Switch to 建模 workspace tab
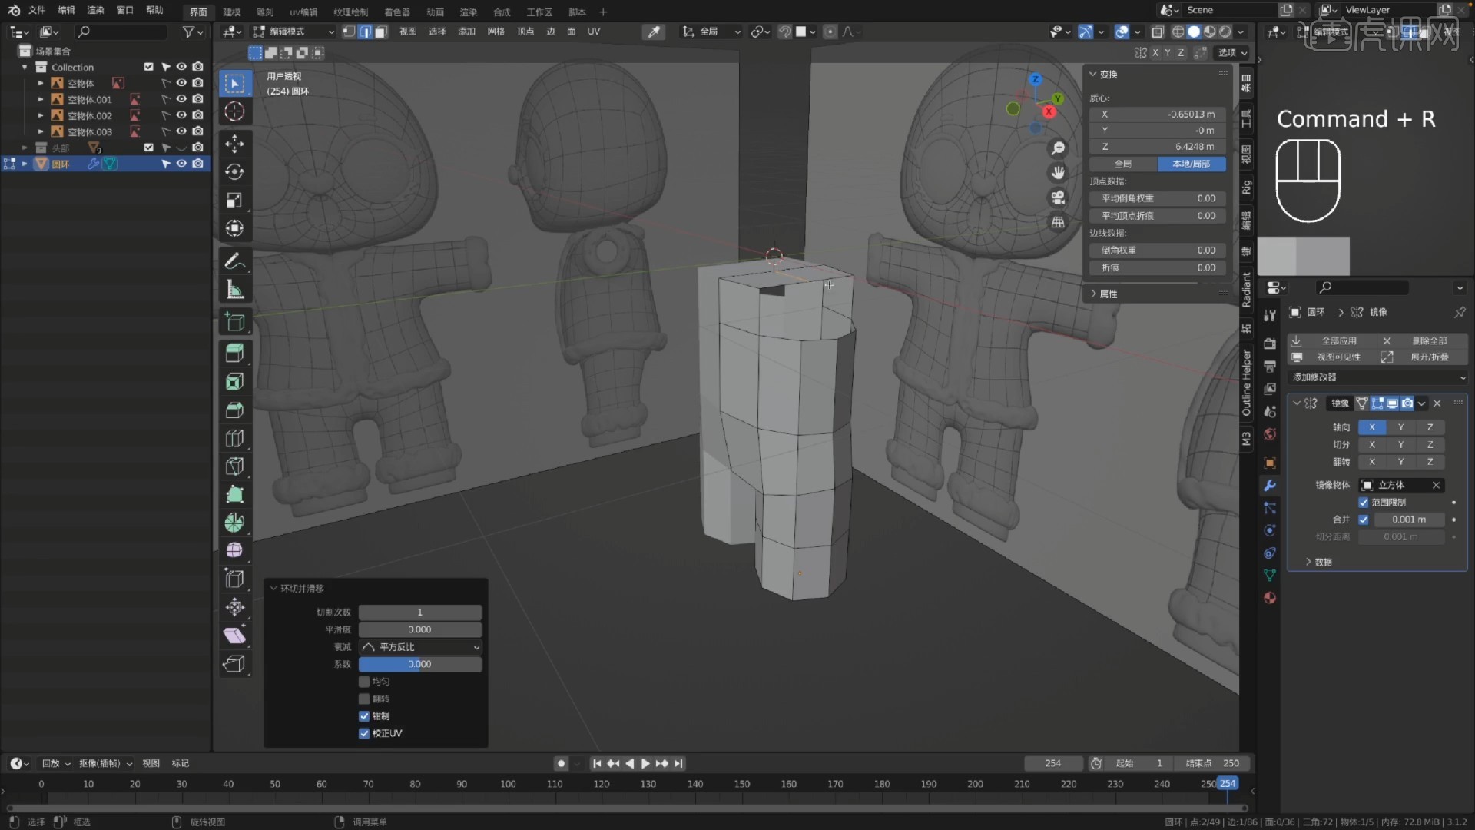 click(x=231, y=12)
